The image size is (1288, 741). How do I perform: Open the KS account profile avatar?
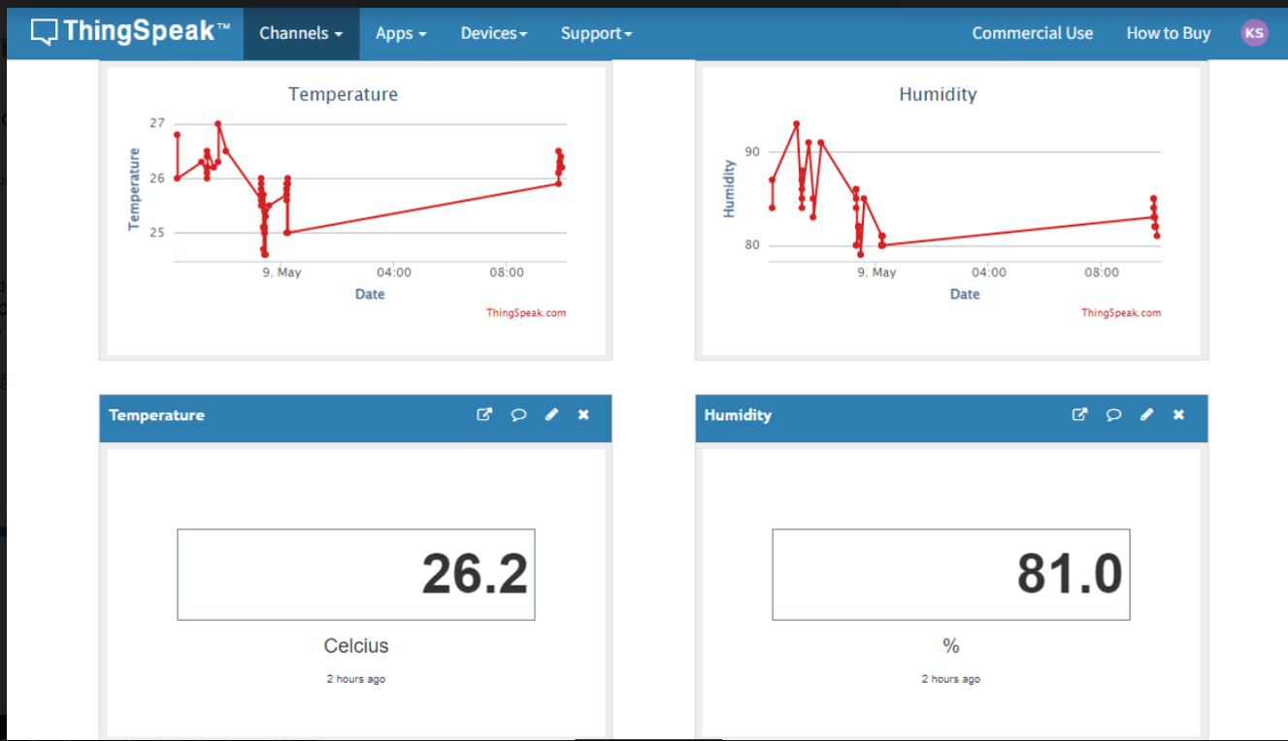pyautogui.click(x=1255, y=32)
